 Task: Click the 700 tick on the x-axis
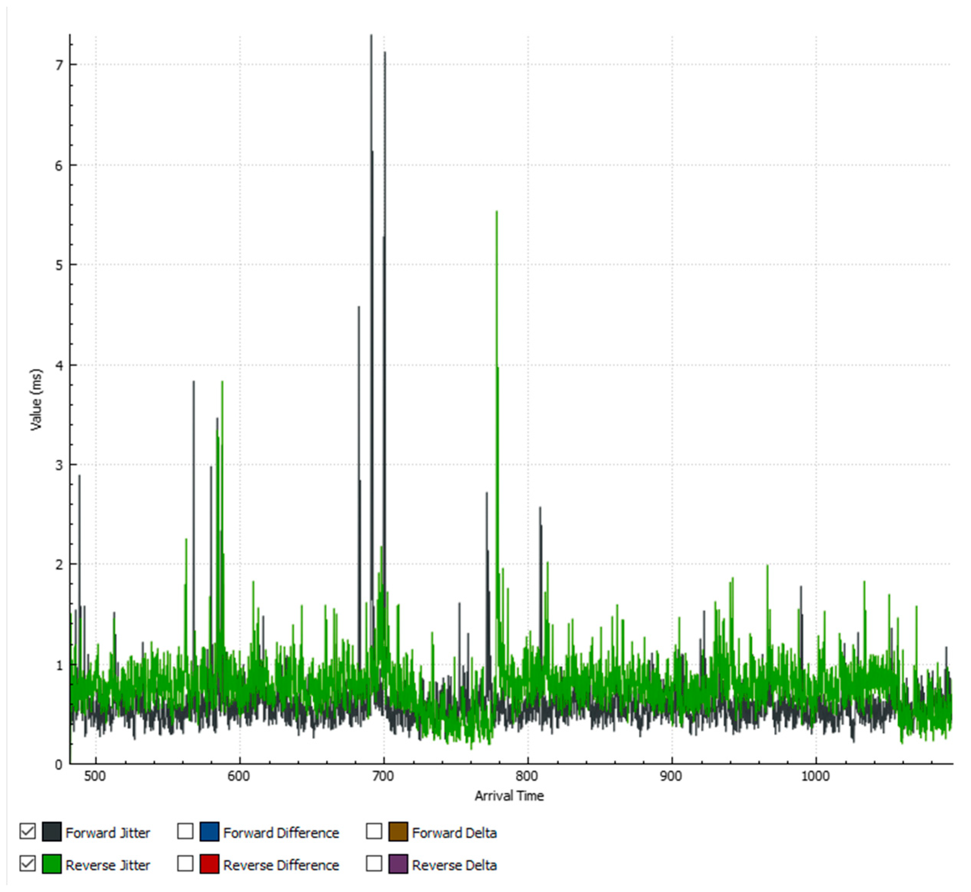pos(383,776)
